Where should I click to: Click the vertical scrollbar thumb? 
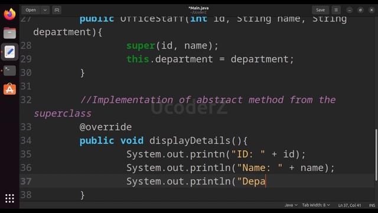(x=376, y=155)
